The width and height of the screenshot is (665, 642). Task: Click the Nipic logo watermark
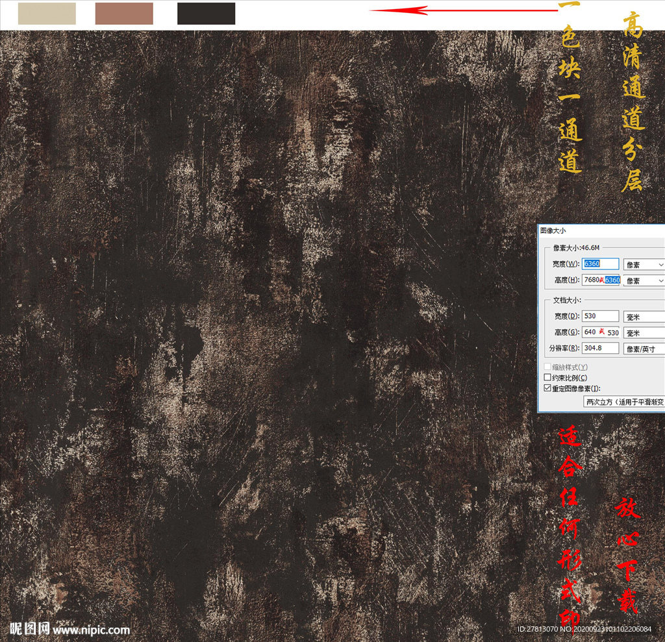tap(30, 629)
